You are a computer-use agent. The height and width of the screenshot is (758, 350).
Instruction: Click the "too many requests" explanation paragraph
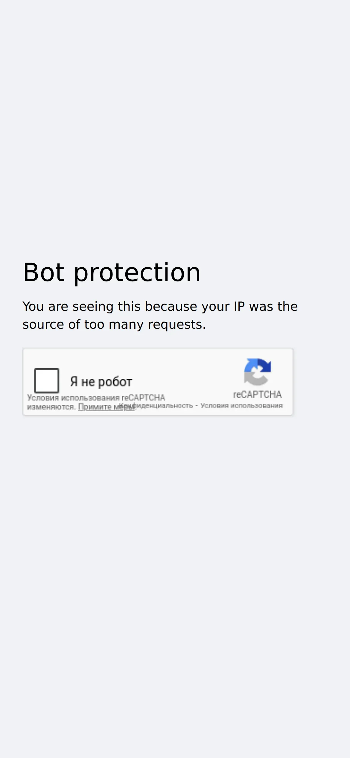pos(160,316)
